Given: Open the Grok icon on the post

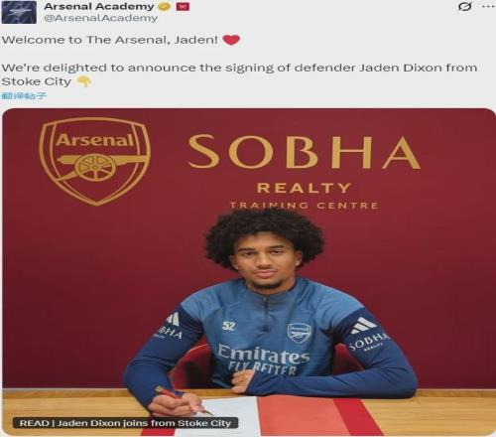Looking at the screenshot, I should click(465, 6).
